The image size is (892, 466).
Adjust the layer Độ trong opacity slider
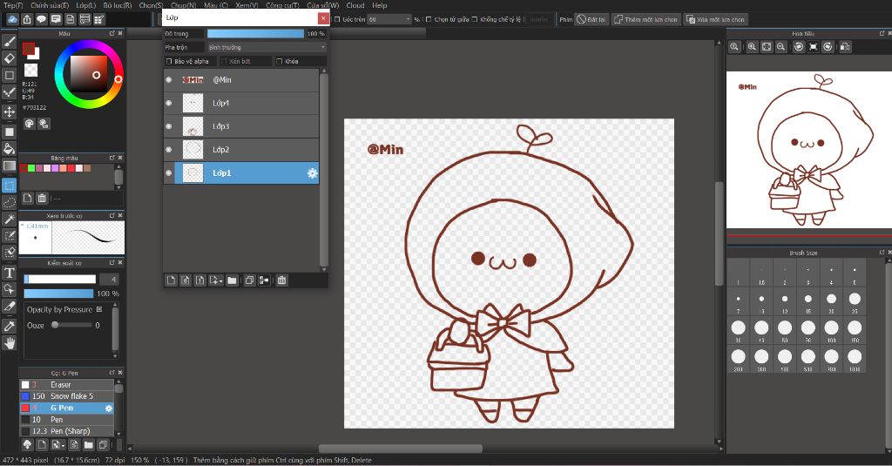click(x=255, y=34)
